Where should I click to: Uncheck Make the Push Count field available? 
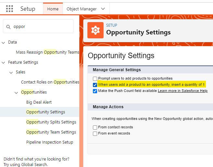(95, 91)
